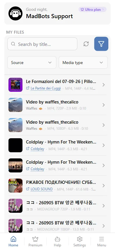Open the black Coldplay thumbnail

(15, 145)
